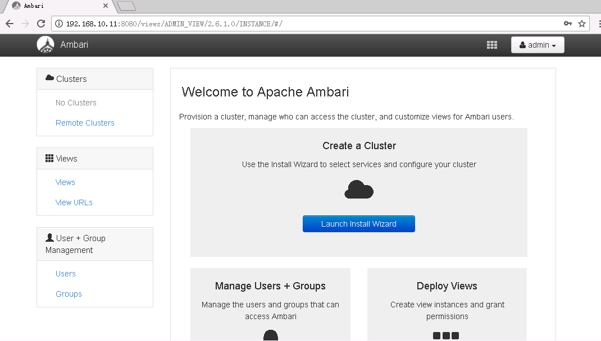Click the Ambari logo in the navbar

(45, 45)
